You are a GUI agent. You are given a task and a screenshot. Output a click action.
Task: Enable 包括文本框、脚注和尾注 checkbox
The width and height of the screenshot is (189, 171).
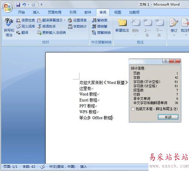(133, 109)
